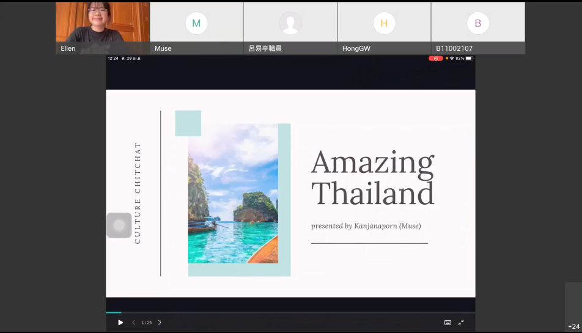Tap the floating AssistiveTouch button

(x=119, y=225)
